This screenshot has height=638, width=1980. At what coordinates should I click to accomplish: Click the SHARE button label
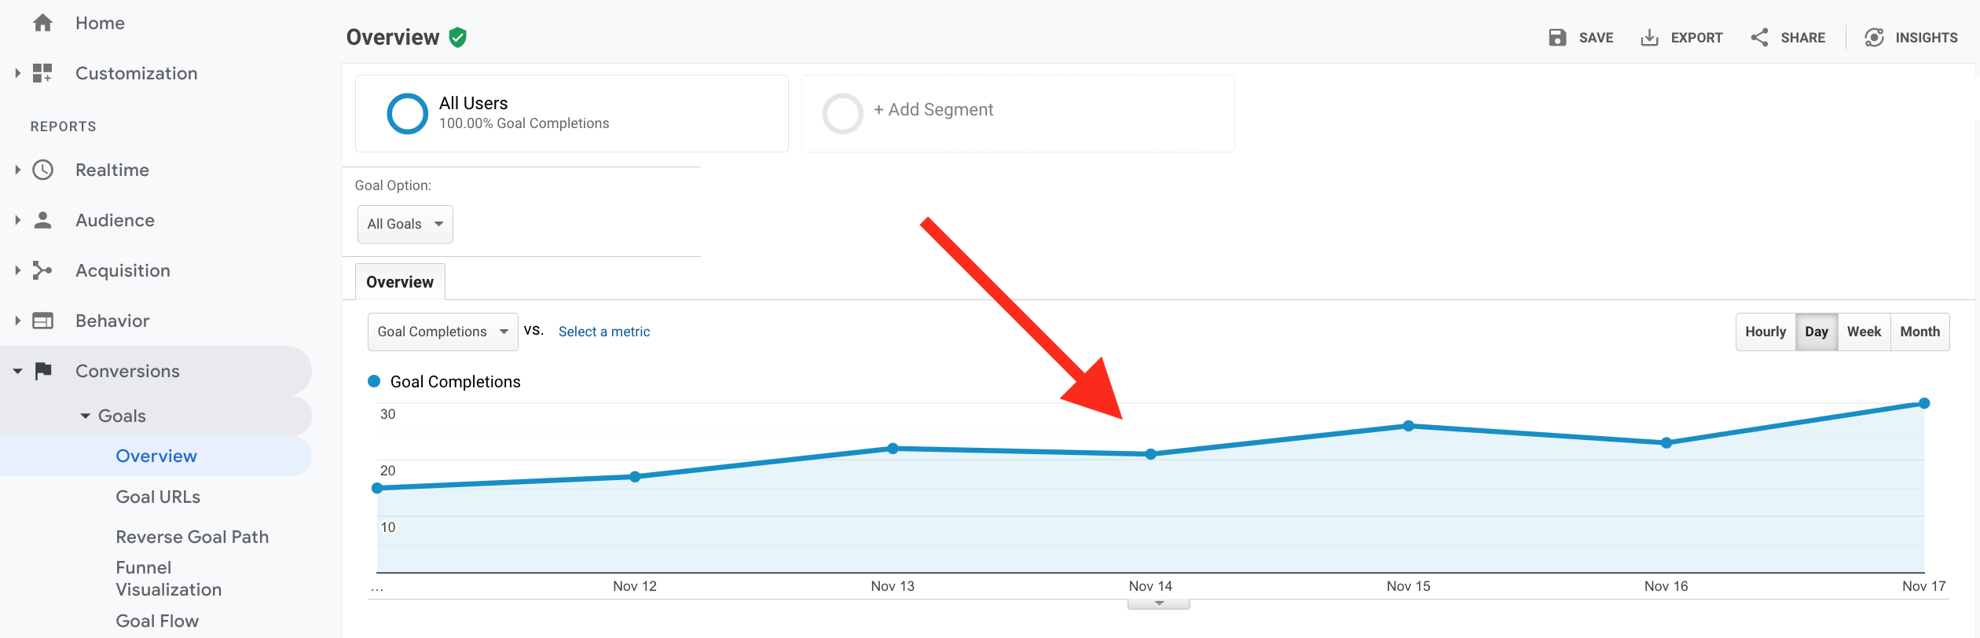click(x=1802, y=38)
